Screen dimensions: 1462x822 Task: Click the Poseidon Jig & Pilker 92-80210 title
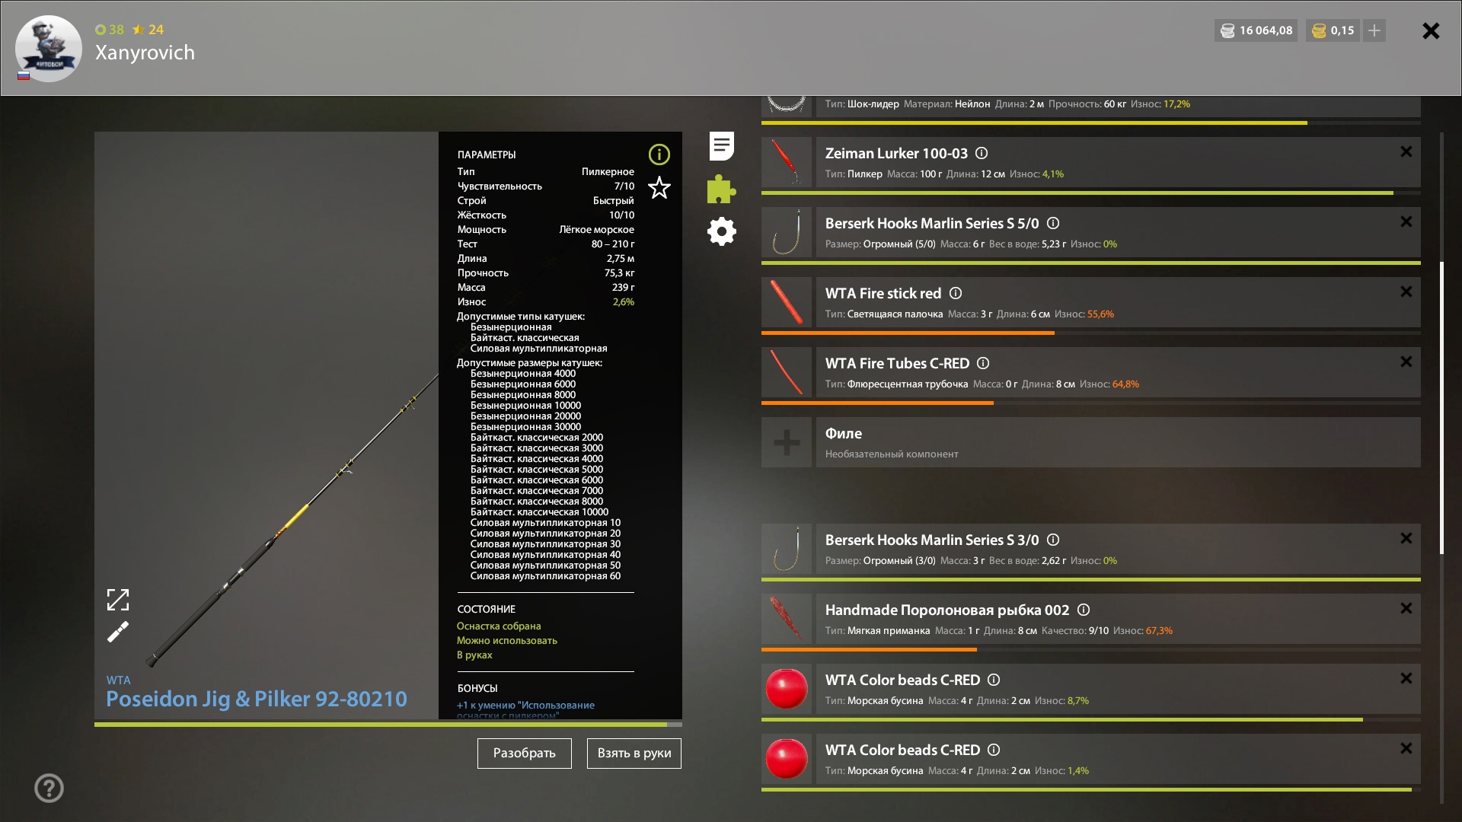[x=256, y=699]
